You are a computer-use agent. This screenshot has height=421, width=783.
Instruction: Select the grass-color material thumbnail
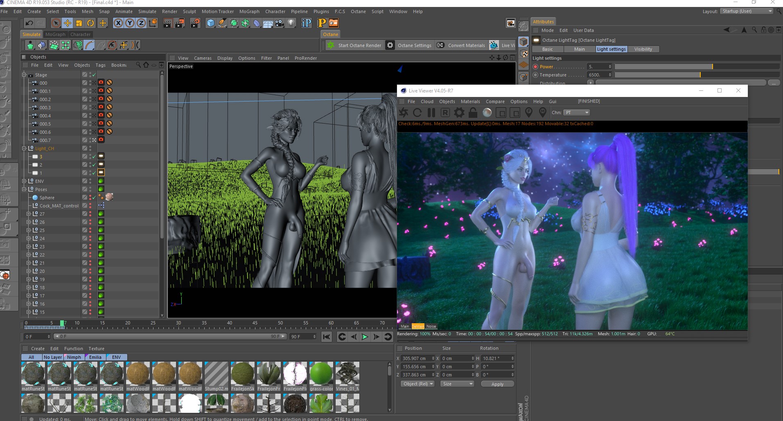(x=321, y=376)
